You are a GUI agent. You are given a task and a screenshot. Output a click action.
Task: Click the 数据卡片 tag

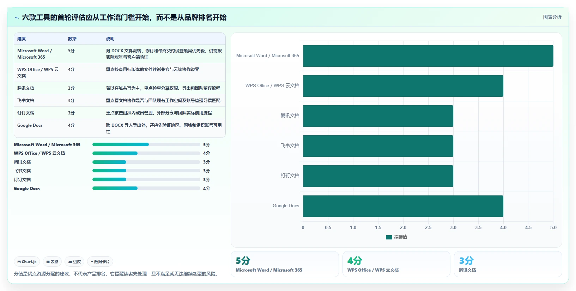100,262
